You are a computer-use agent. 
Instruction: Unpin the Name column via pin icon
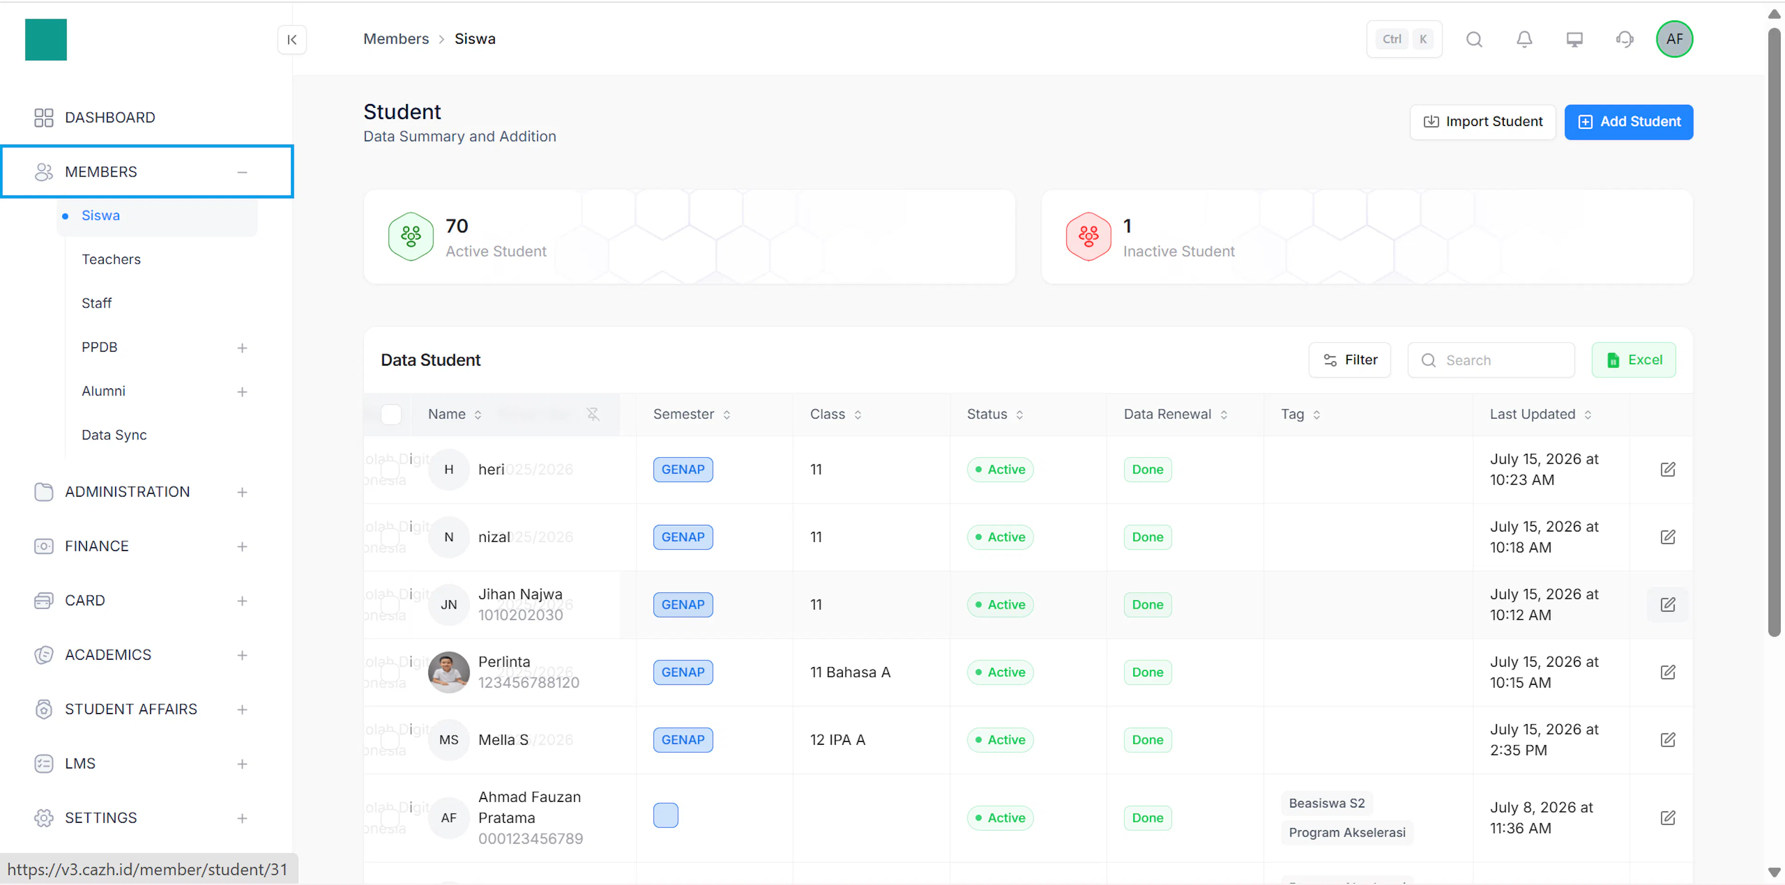[593, 414]
